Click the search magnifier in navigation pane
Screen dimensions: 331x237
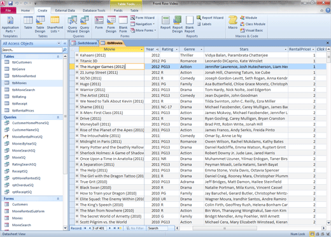coord(64,50)
